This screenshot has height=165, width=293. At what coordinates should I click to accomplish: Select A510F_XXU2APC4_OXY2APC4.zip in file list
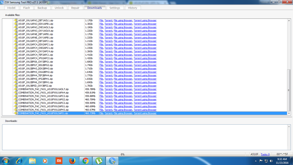(36, 52)
